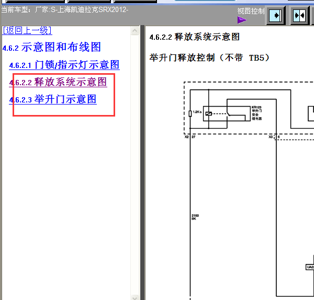Open 4.6.2.3 举升门示意图 link
Screen dimensions: 314x300
click(53, 99)
